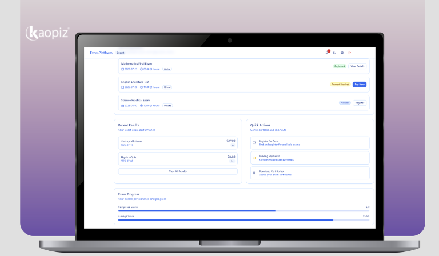Click the English Literature Test title
This screenshot has width=439, height=256.
(135, 82)
